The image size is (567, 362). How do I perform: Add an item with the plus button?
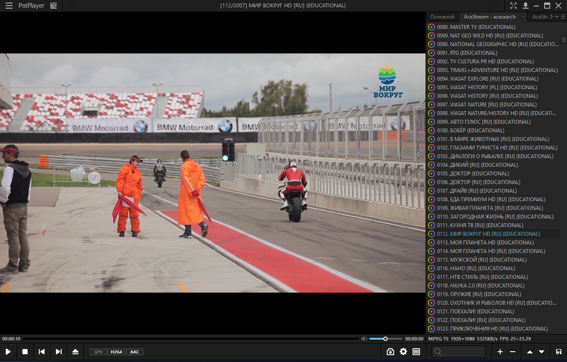click(500, 352)
